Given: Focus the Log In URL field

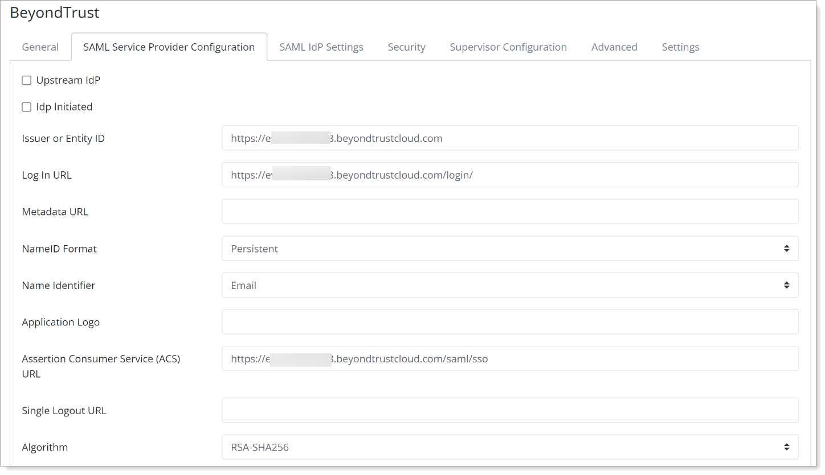Looking at the screenshot, I should click(x=510, y=175).
